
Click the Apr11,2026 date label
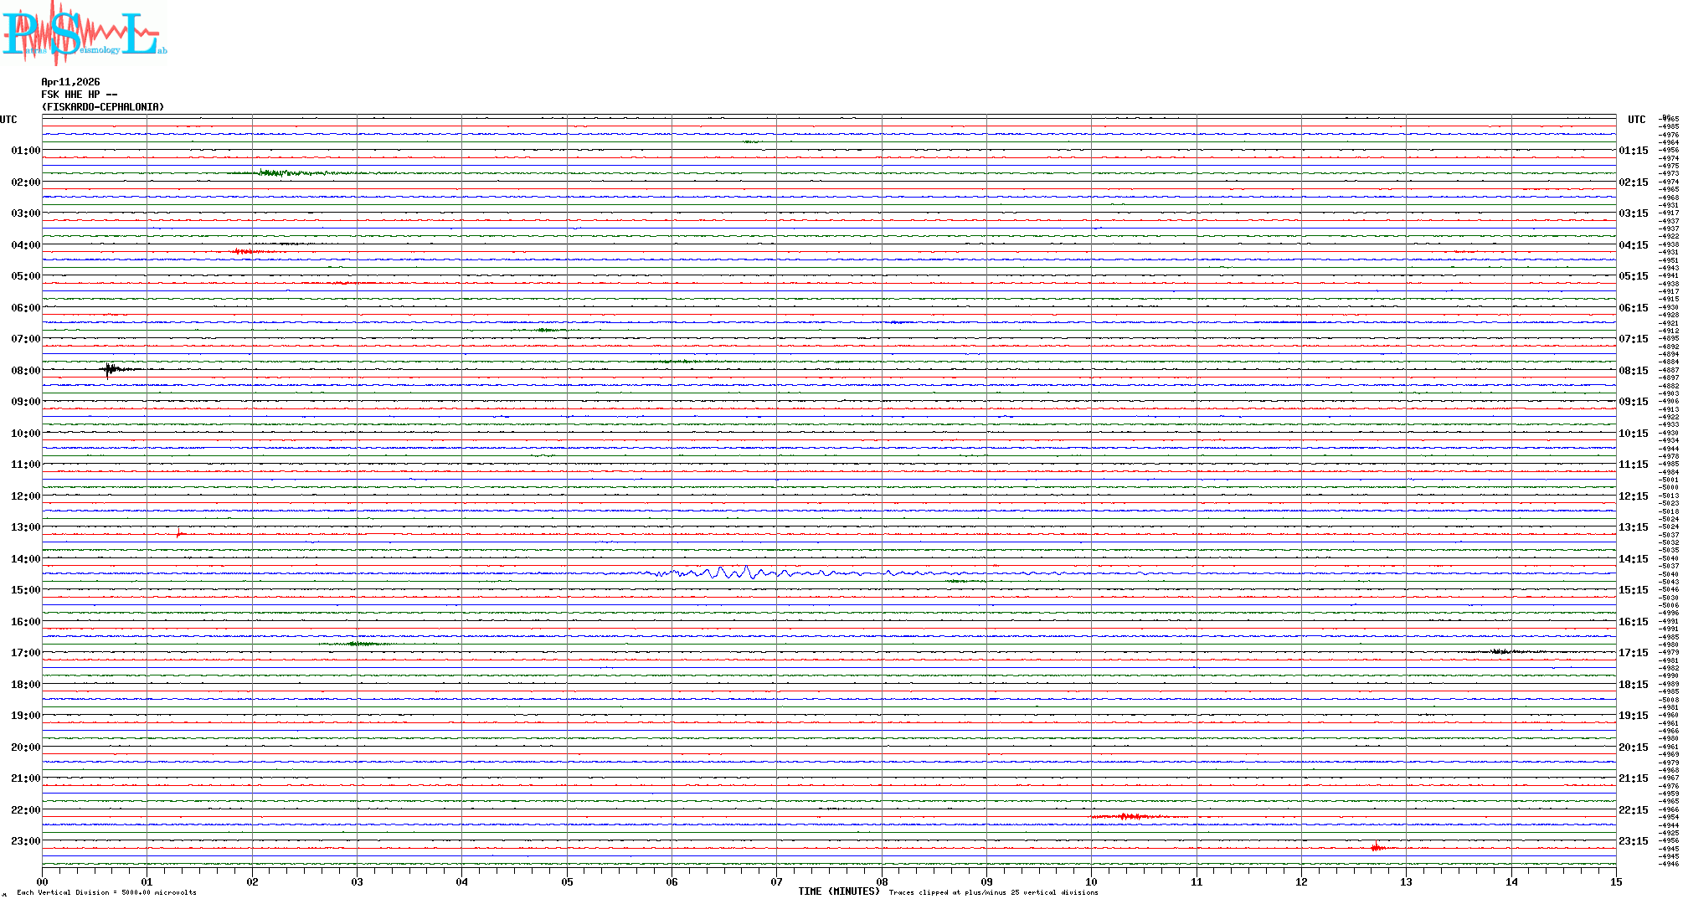click(x=70, y=82)
